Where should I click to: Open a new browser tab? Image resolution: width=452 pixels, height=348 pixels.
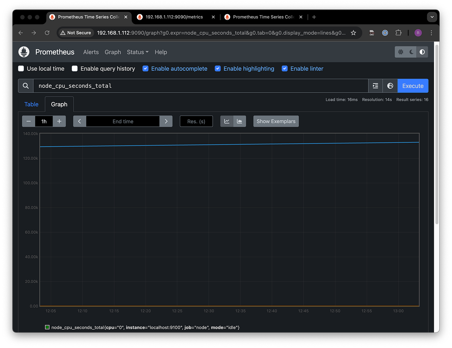(x=314, y=17)
